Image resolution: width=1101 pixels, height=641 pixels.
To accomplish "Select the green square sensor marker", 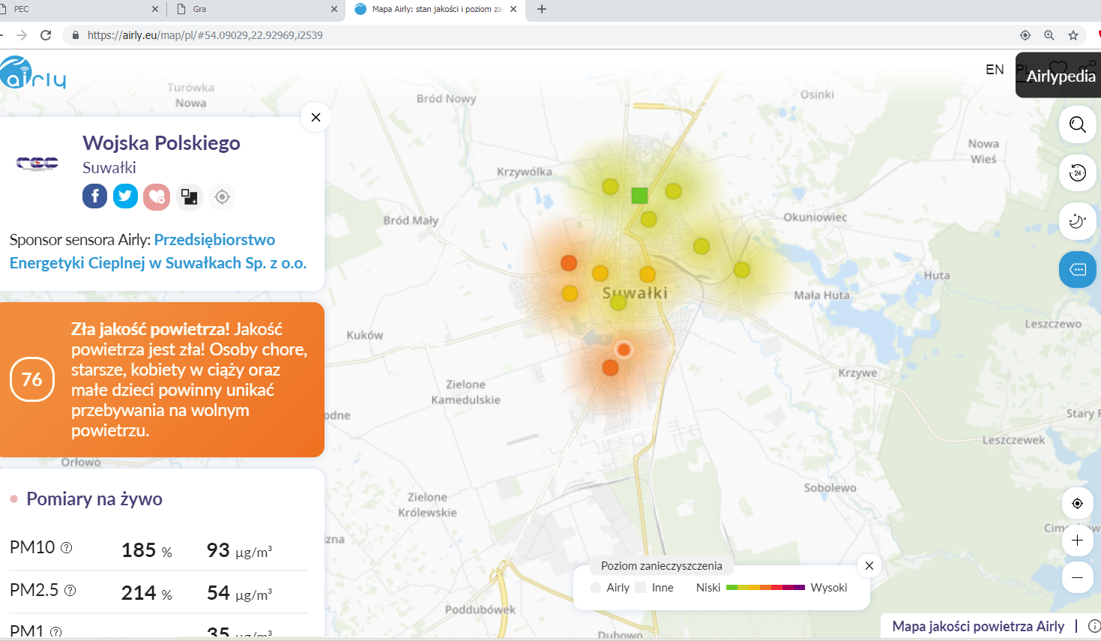I will 639,196.
